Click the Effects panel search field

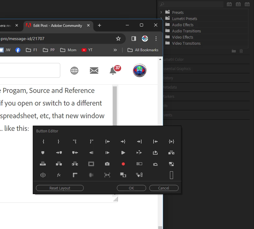point(191,4)
